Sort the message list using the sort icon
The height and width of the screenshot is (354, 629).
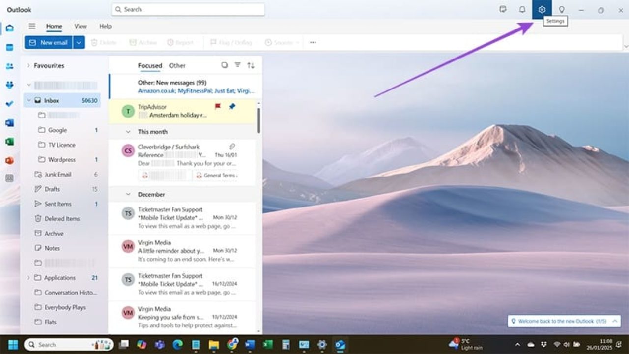(250, 64)
